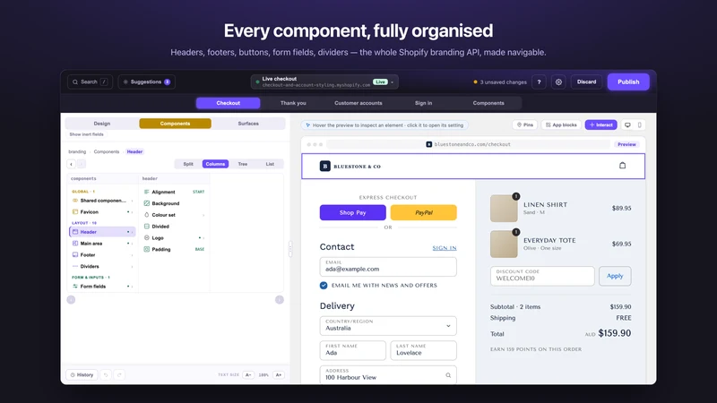
Task: Open the Customer accounts tab
Action: pos(358,103)
